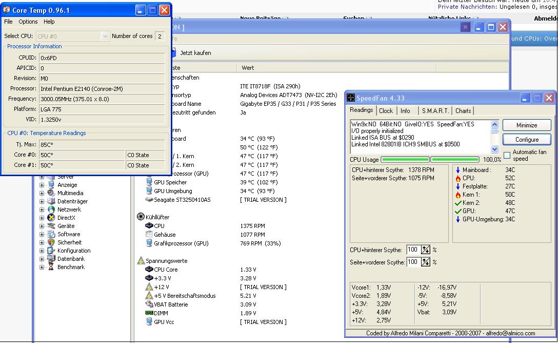Viewport: 558px width, 343px height.
Task: Expand the DirectX tree node
Action: [42, 218]
